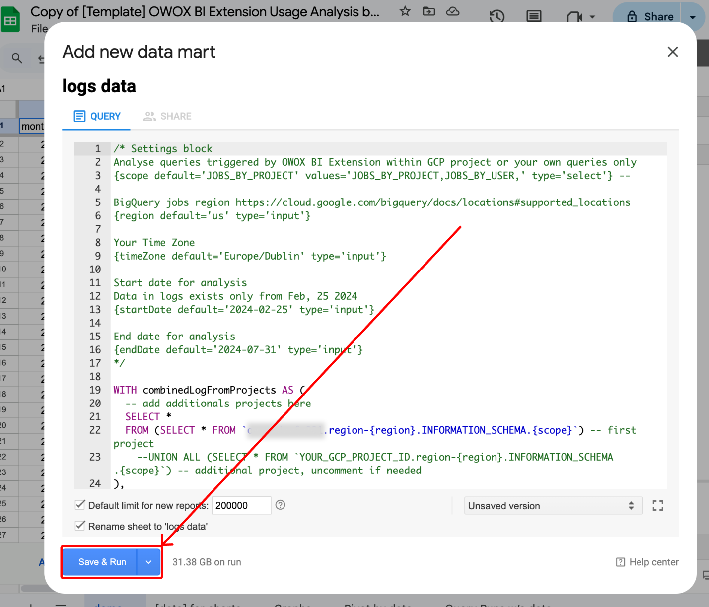Open the meeting options dropdown arrow

pos(592,17)
